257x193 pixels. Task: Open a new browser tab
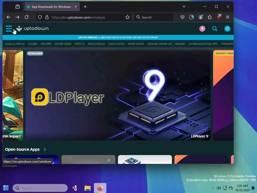85,7
